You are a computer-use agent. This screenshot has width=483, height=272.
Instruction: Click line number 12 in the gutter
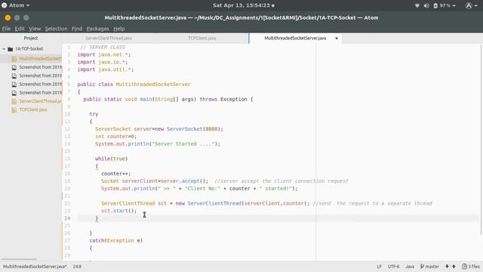(x=67, y=129)
